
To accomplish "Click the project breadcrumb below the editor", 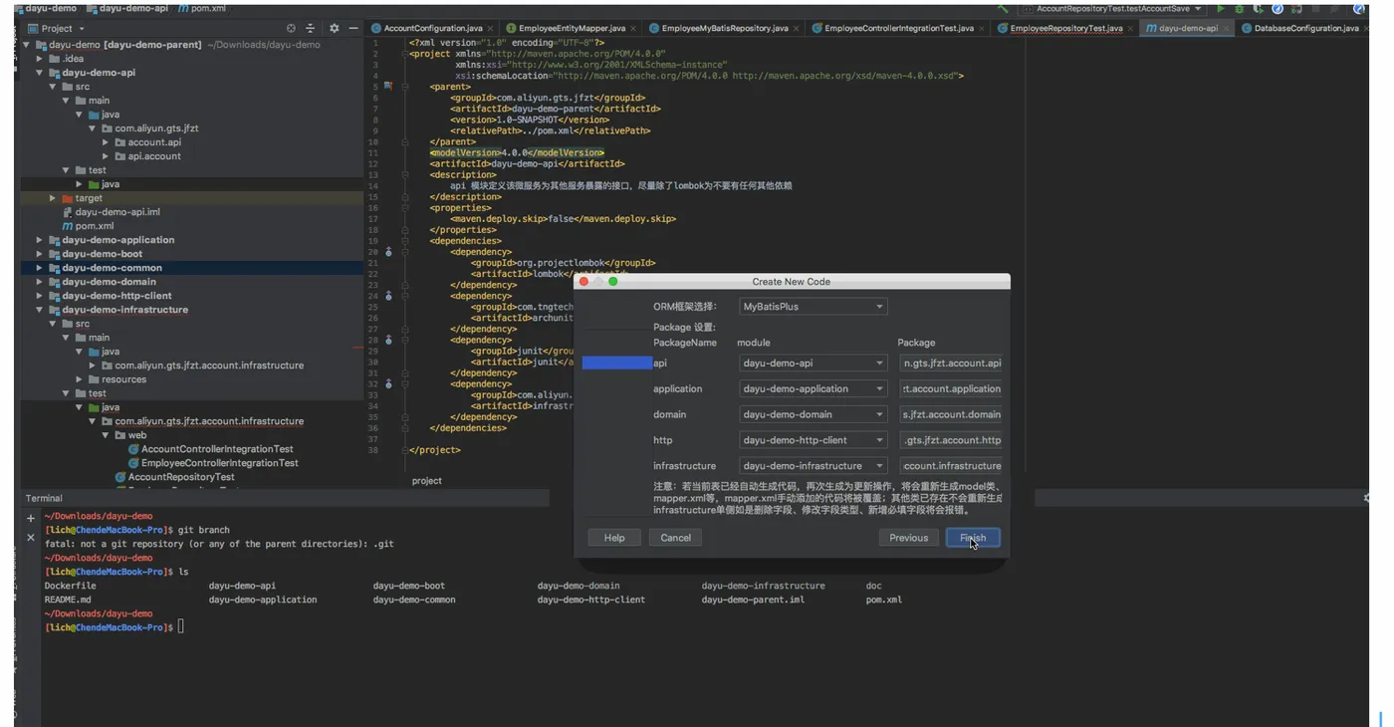I will tap(427, 481).
